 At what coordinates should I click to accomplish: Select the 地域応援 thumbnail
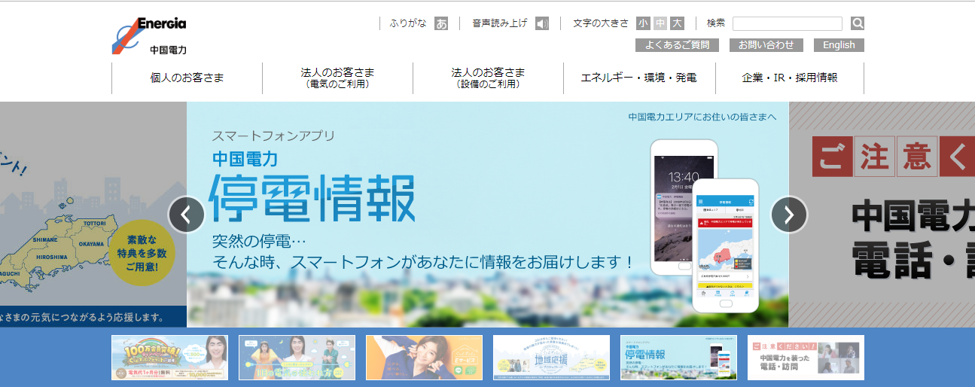coord(551,358)
